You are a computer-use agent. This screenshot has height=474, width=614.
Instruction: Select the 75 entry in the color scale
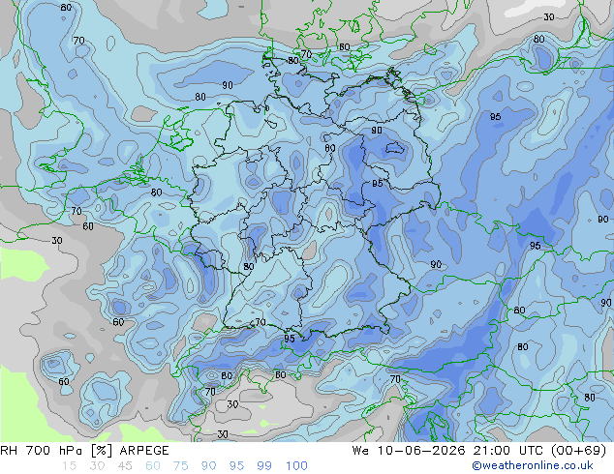point(180,466)
